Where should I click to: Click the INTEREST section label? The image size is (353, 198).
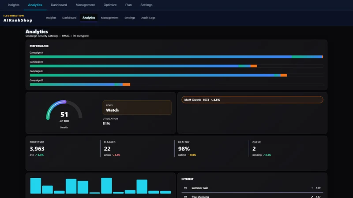coord(187,179)
